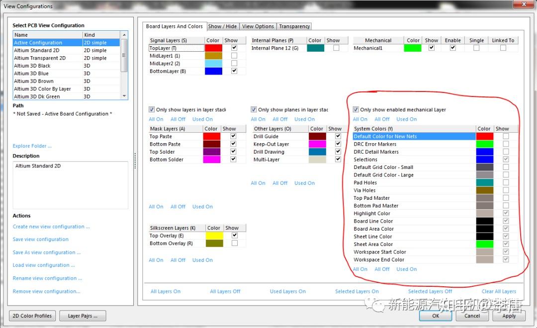The image size is (537, 328).
Task: Click Create new view configuration link
Action: tap(51, 227)
